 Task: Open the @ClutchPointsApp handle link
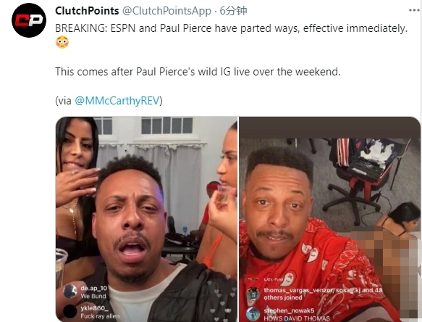167,11
